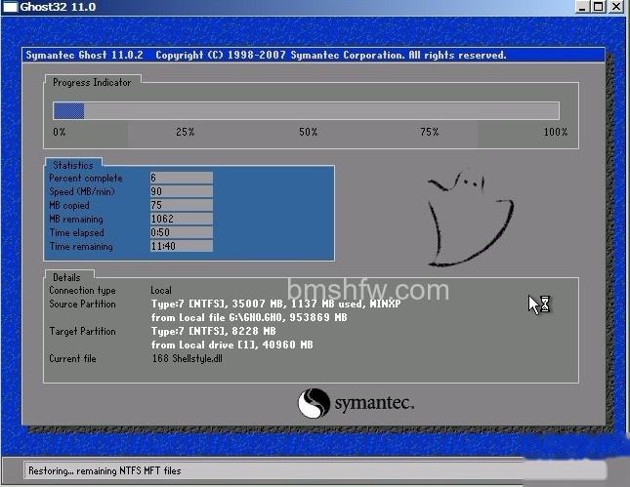Click the Ghost32 11.0 window title text
This screenshot has height=487, width=630.
pos(58,7)
